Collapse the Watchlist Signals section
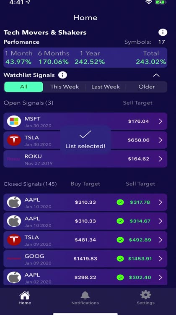The image size is (176, 315). [x=156, y=75]
